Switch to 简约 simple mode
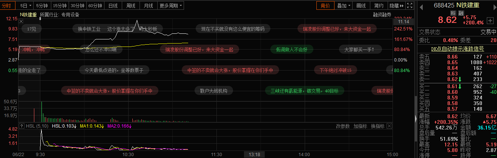 point(379,6)
